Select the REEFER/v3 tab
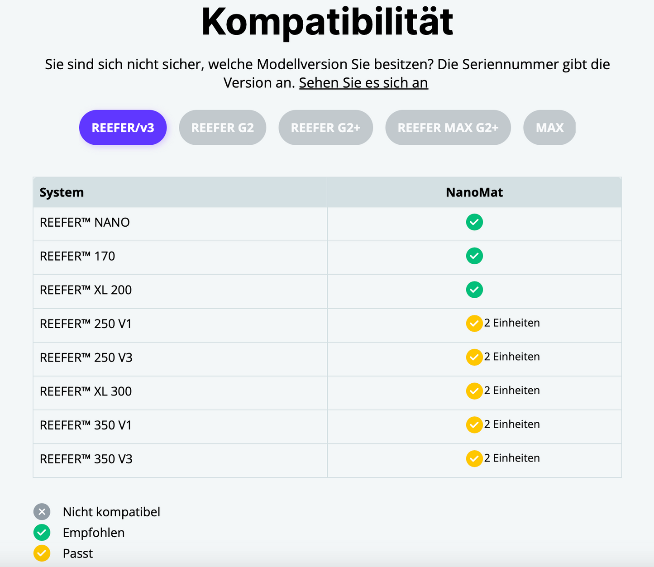This screenshot has height=567, width=654. click(x=123, y=128)
